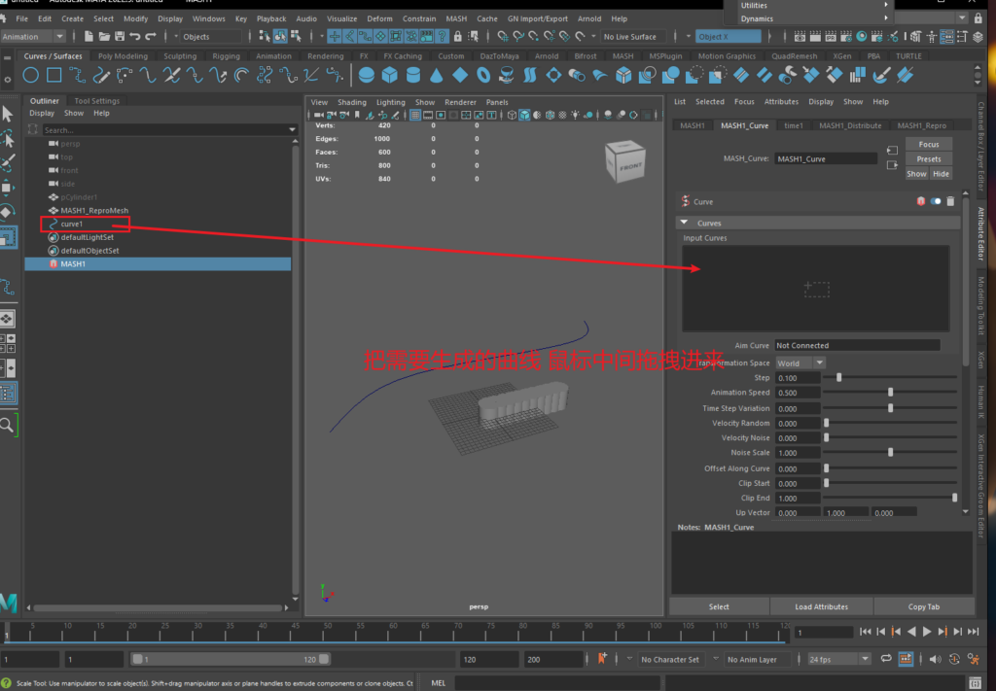This screenshot has height=691, width=996.
Task: Toggle playback looping icon
Action: tap(886, 659)
